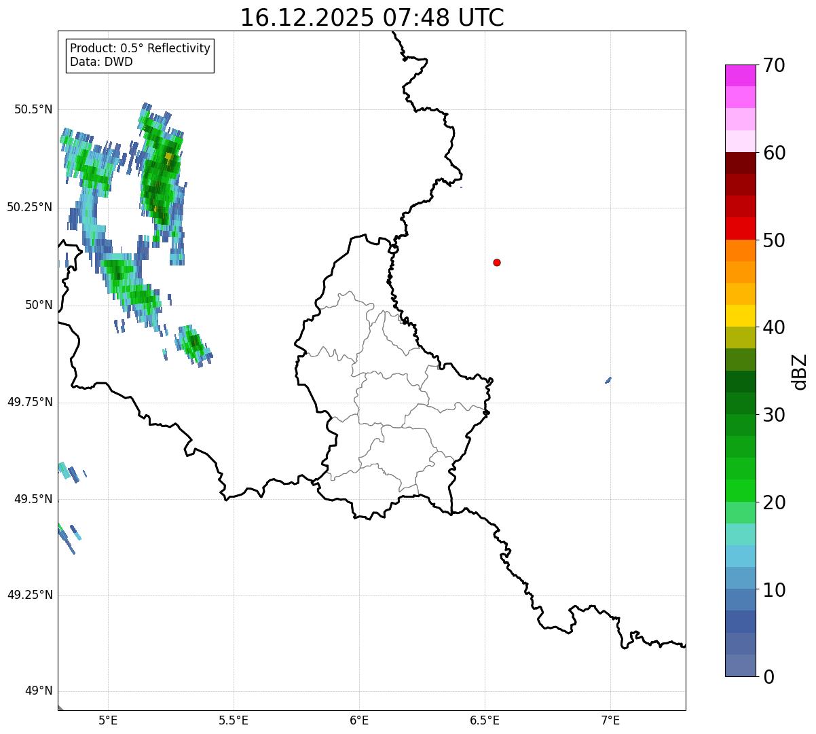Click the dBZ colorbar axis label
Screen dimensions: 816x734
[x=800, y=371]
